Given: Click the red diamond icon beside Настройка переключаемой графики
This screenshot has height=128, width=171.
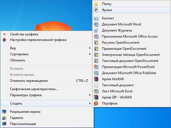Looking at the screenshot, I should (x=4, y=40).
